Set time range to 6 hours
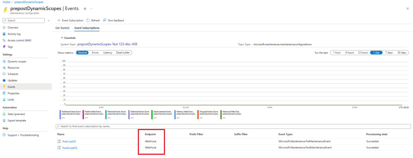Image resolution: width=413 pixels, height=158 pixels. [x=350, y=53]
